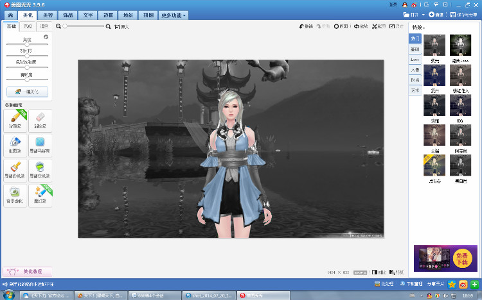Switch to the 边框 tab
The height and width of the screenshot is (300, 482).
click(108, 15)
